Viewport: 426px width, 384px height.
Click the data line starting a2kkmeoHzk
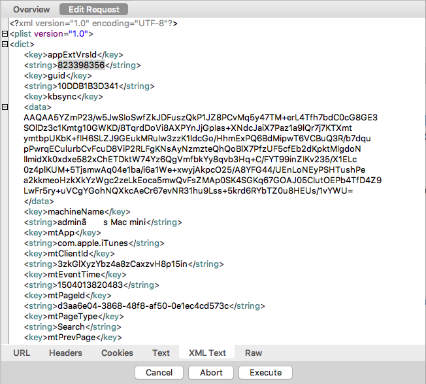[x=203, y=181]
